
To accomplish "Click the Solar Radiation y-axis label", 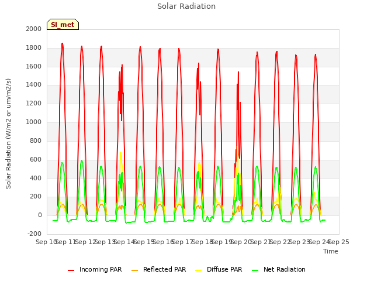I will (8, 133).
